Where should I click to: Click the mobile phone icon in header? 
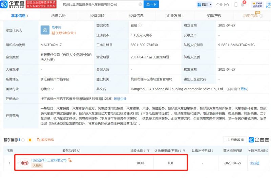pos(236,4)
